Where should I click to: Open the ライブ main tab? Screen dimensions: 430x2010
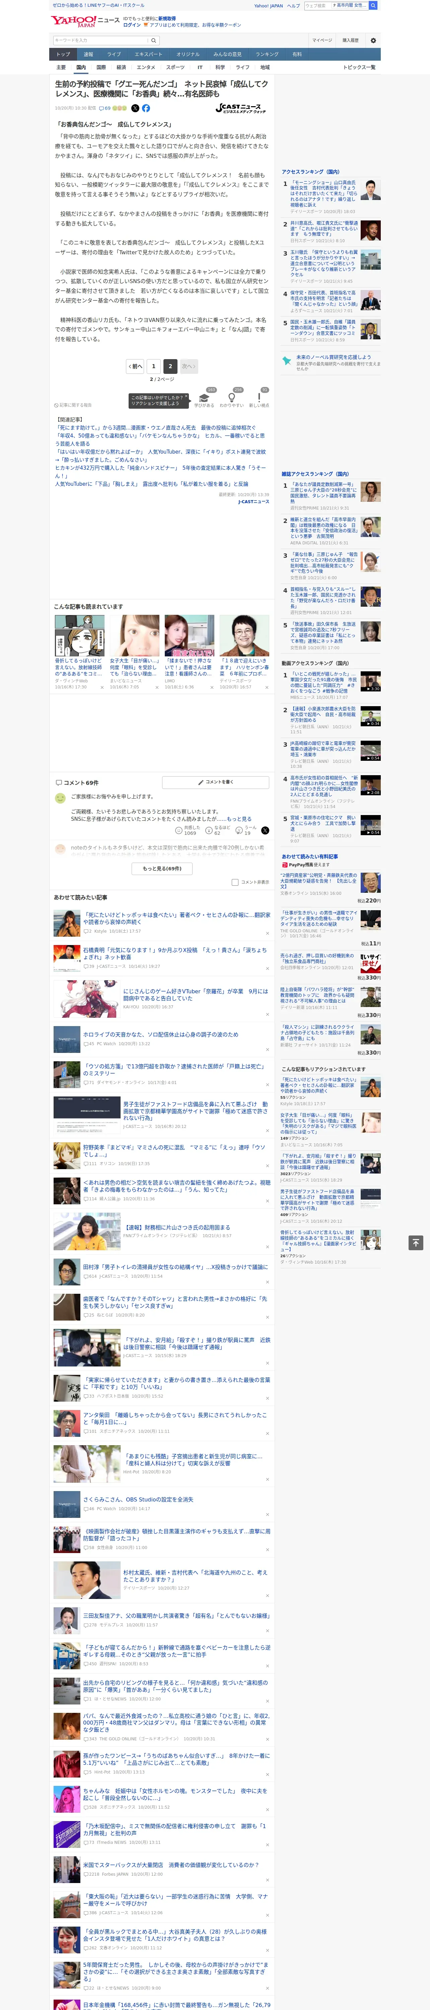[114, 55]
